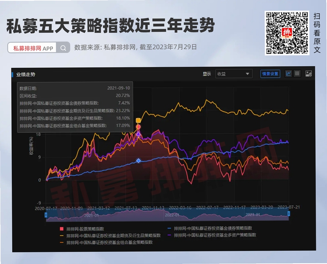Image resolution: width=327 pixels, height=264 pixels.
Task: Toggle the 多资产策略指数 legend series
Action: (212, 235)
